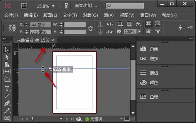Open the 色板 Swatches panel
Viewport: 196px width, 123px height.
tap(149, 97)
